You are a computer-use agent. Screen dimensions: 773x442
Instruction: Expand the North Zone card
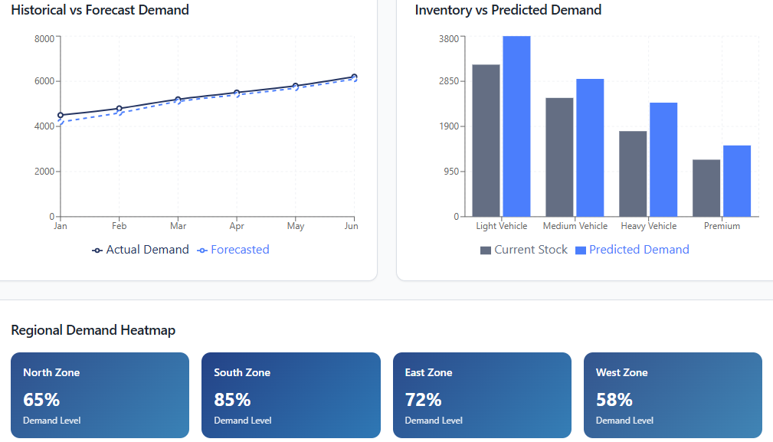click(100, 395)
